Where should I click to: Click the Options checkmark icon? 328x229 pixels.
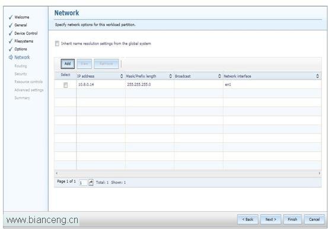pyautogui.click(x=11, y=49)
